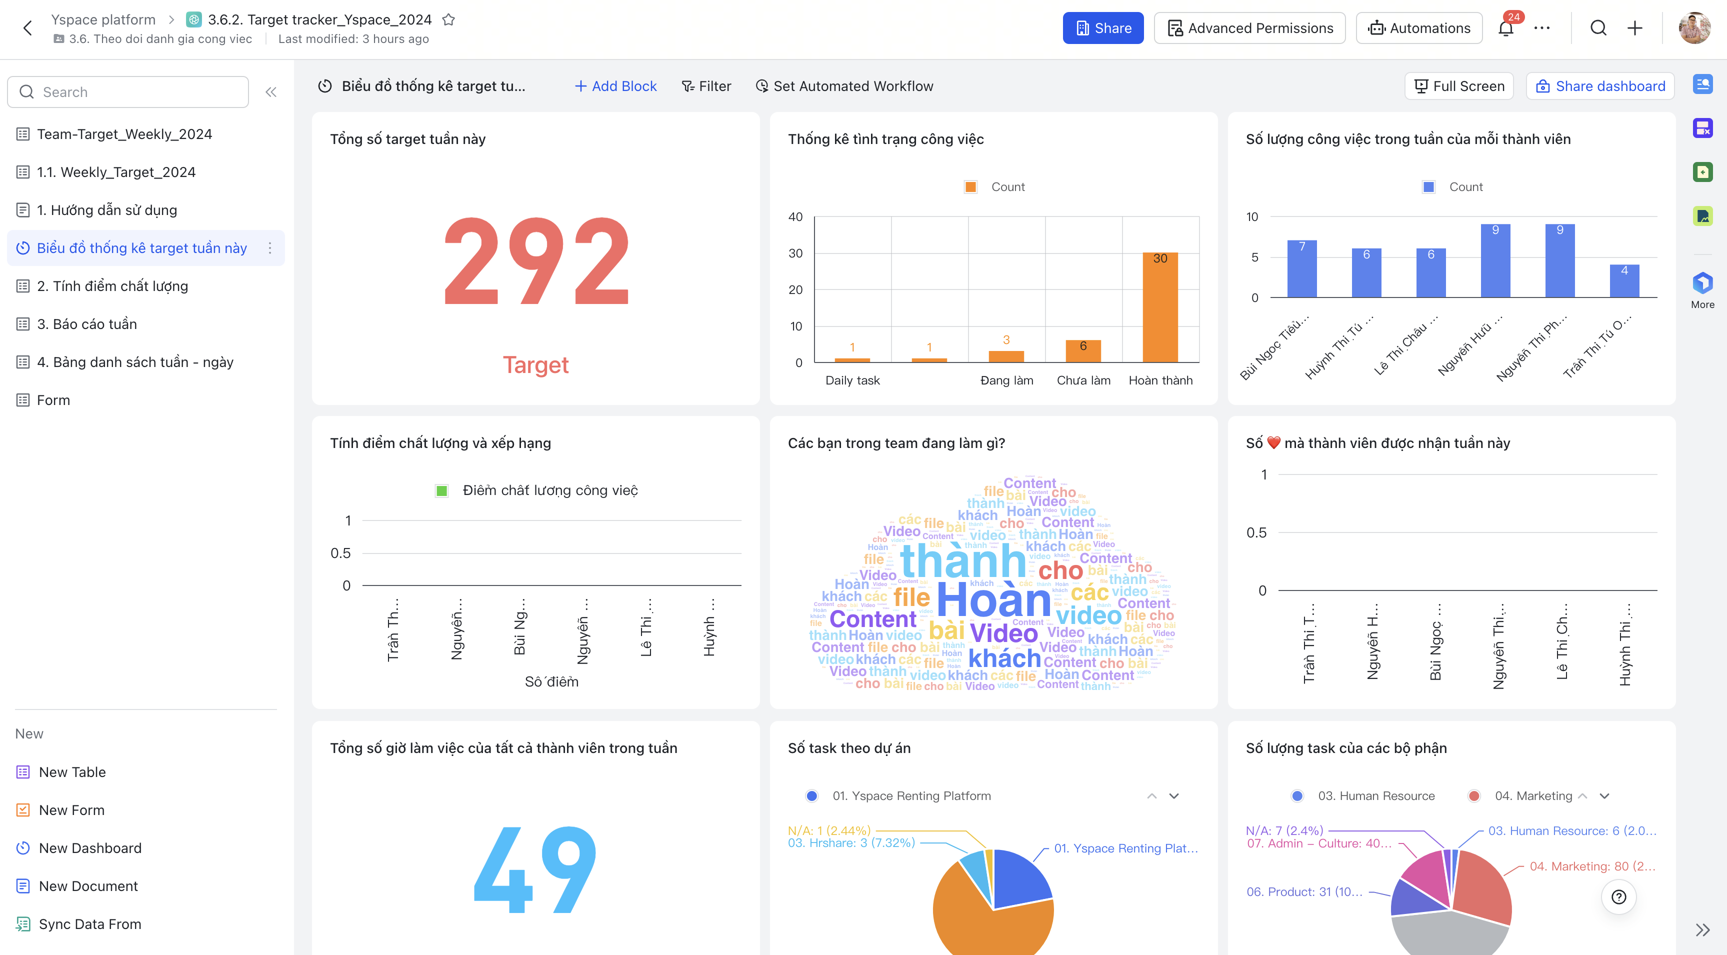Open options for Biểu đồ thống kê row
The image size is (1727, 955).
click(269, 248)
